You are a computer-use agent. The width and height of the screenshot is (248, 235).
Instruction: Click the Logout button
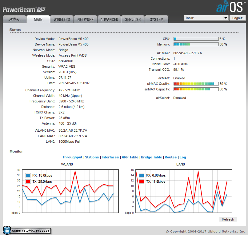pos(238,18)
